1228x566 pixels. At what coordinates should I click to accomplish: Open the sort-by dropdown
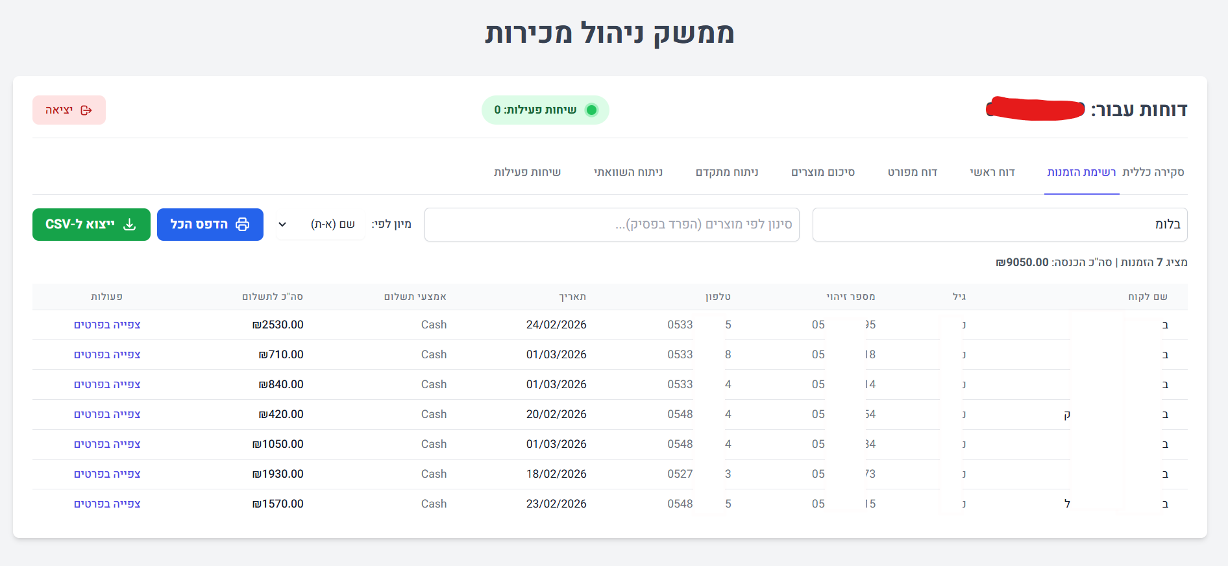[321, 225]
